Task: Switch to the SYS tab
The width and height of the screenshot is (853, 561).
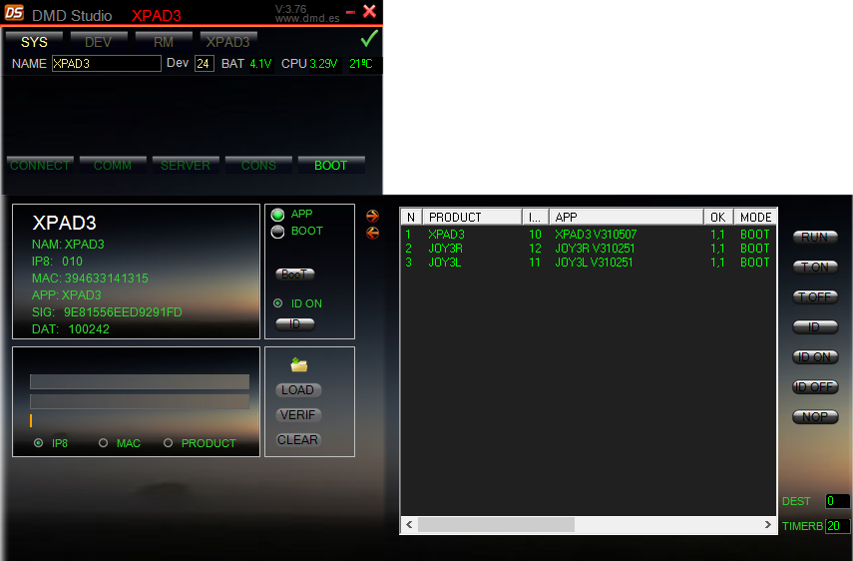Action: point(34,42)
